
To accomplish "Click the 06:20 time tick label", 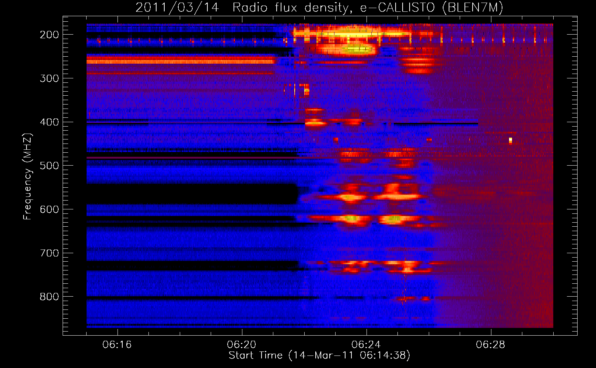I will click(x=242, y=345).
